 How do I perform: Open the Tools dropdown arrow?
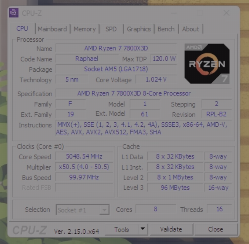tap(143, 229)
